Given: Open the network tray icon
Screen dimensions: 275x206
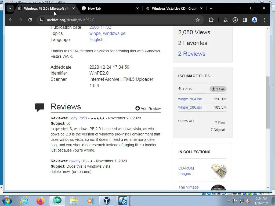Looking at the screenshot, I should pos(241,201).
